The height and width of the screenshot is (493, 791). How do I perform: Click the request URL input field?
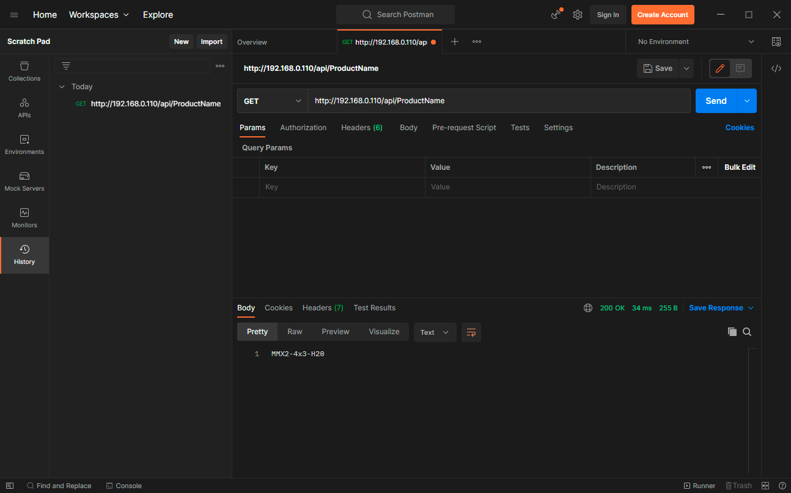click(x=498, y=101)
